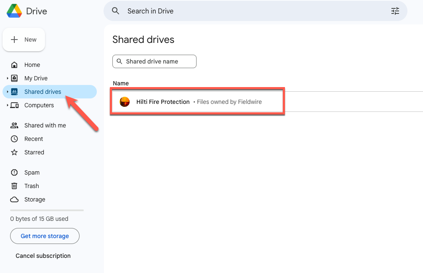Expand the My Drive tree arrow
This screenshot has height=273, width=423.
click(7, 78)
